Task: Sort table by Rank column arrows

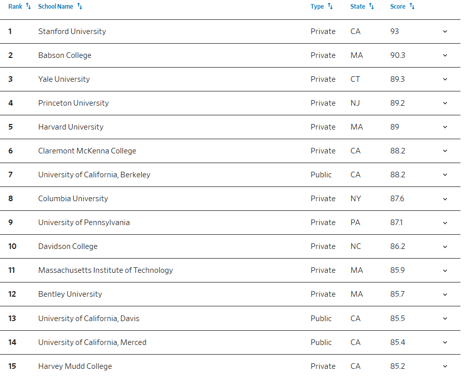Action: point(28,7)
